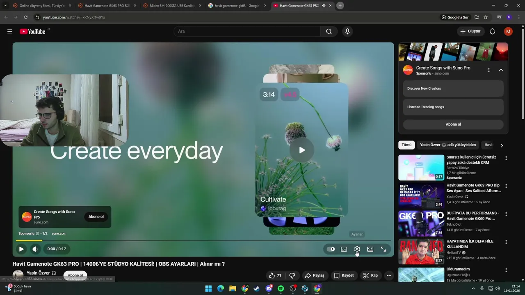Show more filter chips with arrow

[x=502, y=145]
